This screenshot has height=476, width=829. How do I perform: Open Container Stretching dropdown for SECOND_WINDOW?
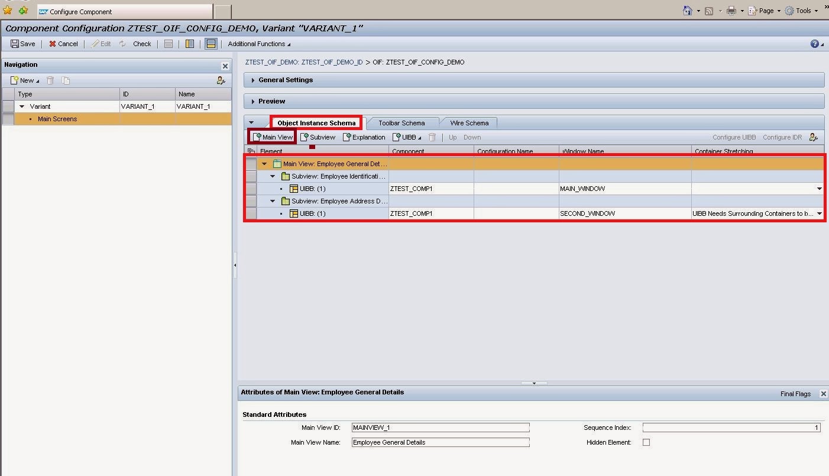pyautogui.click(x=819, y=213)
